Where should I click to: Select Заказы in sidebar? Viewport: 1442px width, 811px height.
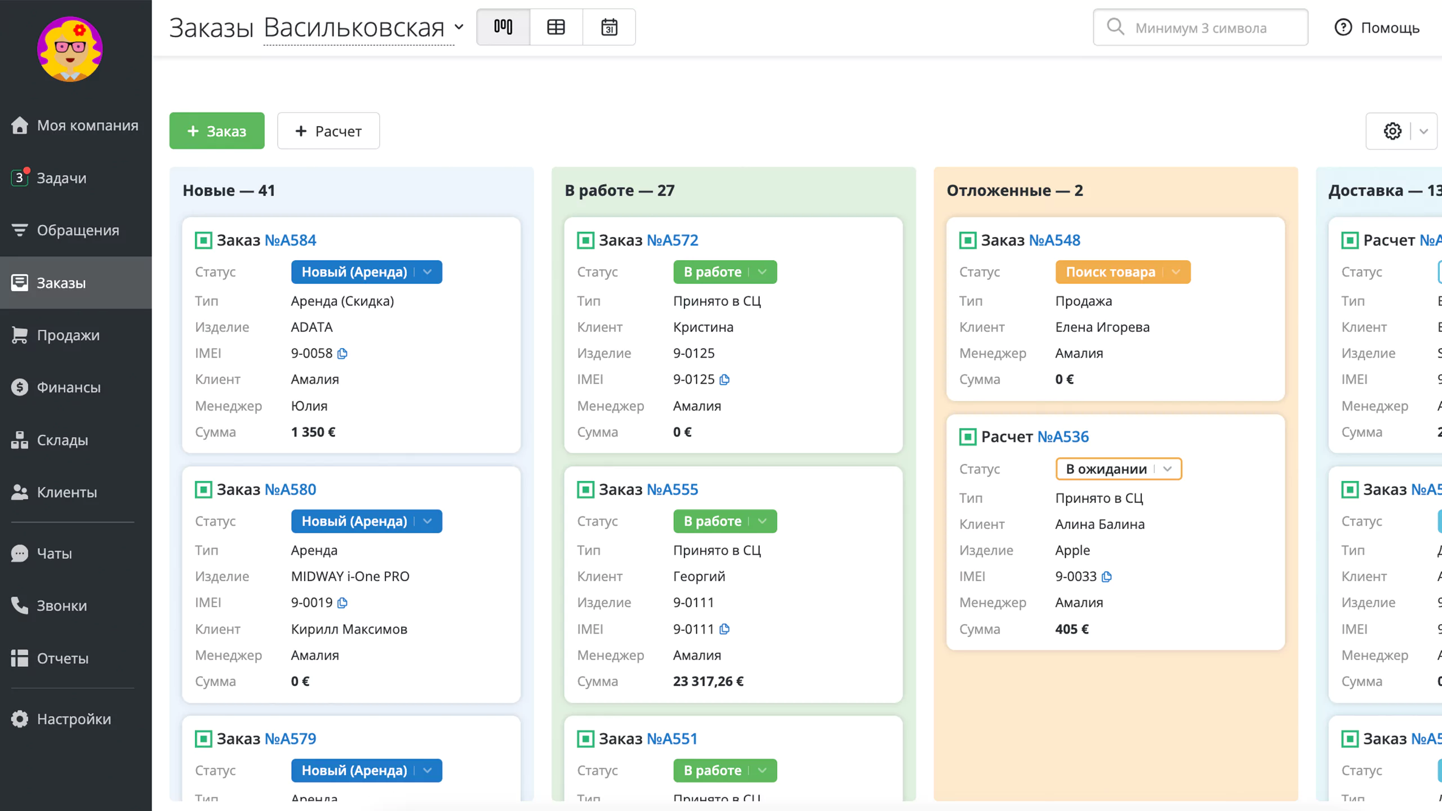click(x=75, y=283)
